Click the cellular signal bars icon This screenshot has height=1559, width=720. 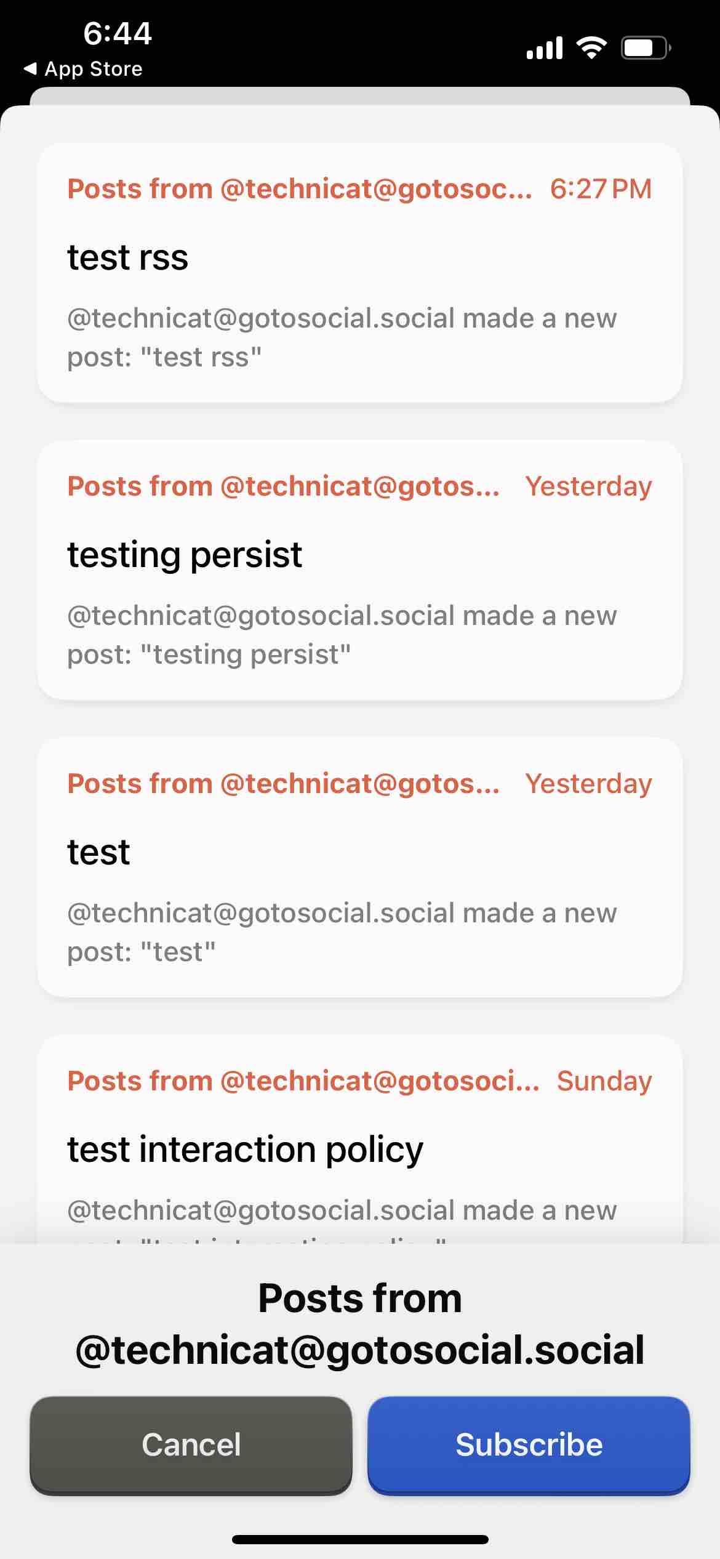(545, 48)
